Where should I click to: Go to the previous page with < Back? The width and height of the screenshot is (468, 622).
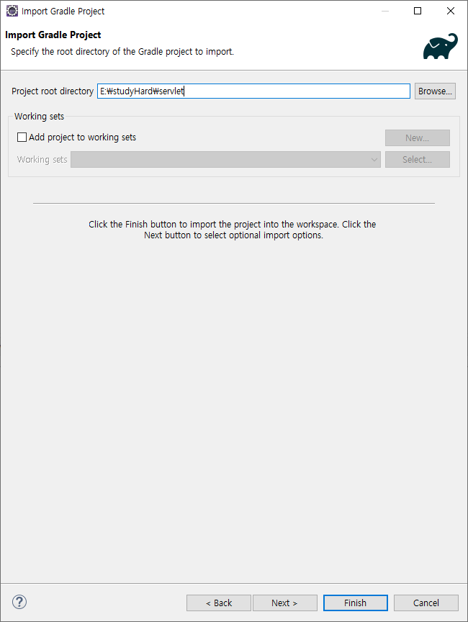219,603
